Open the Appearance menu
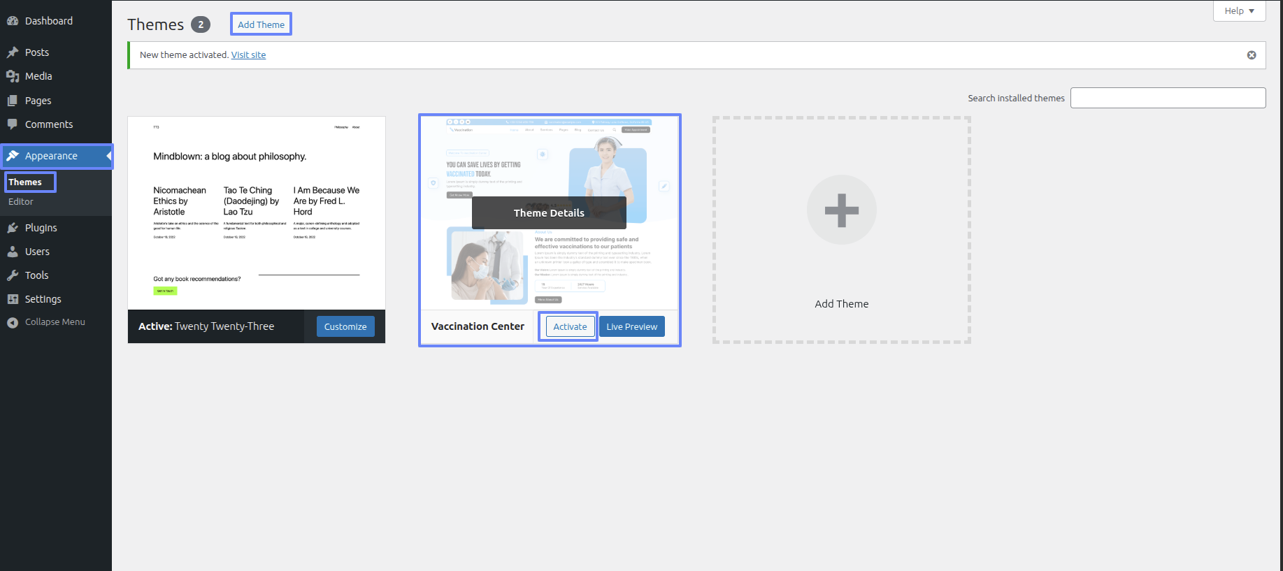1283x571 pixels. pos(51,156)
